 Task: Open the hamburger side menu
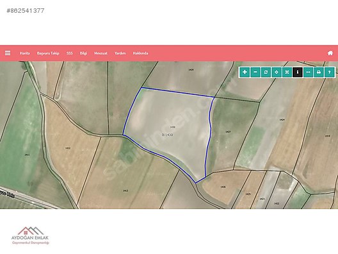[8, 53]
